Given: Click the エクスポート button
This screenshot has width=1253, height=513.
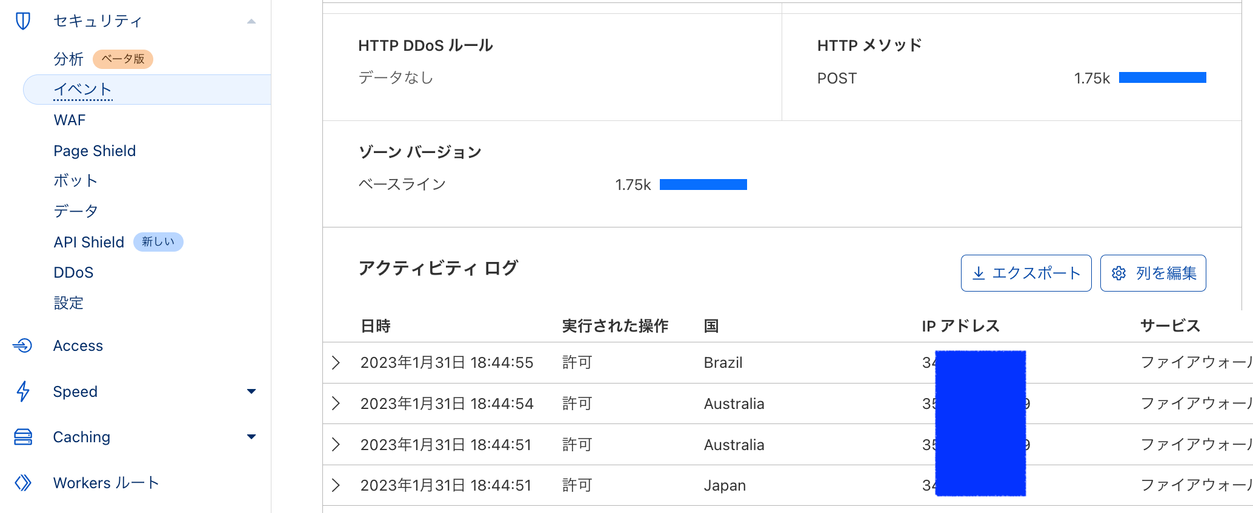Looking at the screenshot, I should click(x=1026, y=273).
